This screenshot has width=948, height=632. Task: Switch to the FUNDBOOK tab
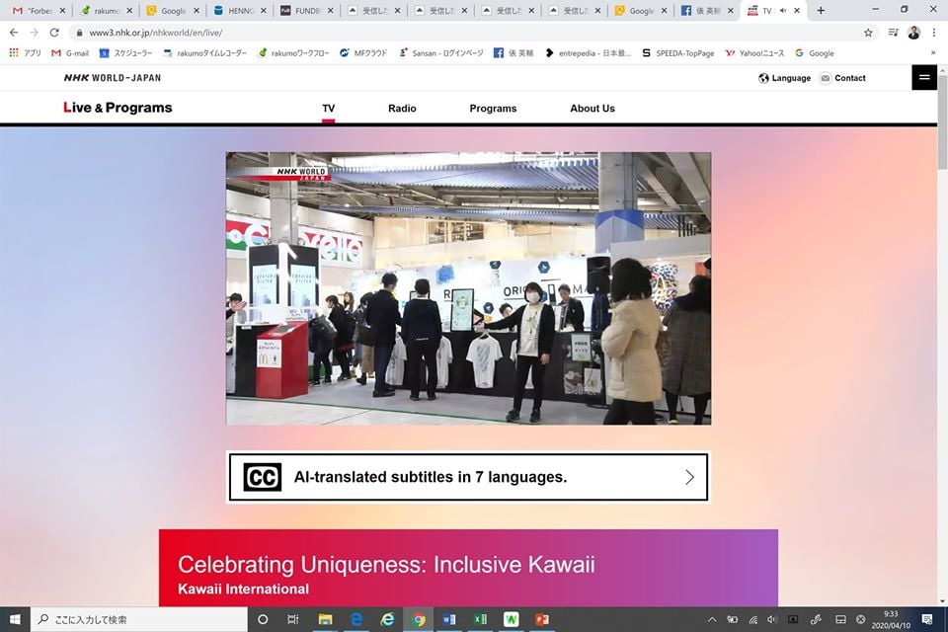tap(306, 10)
